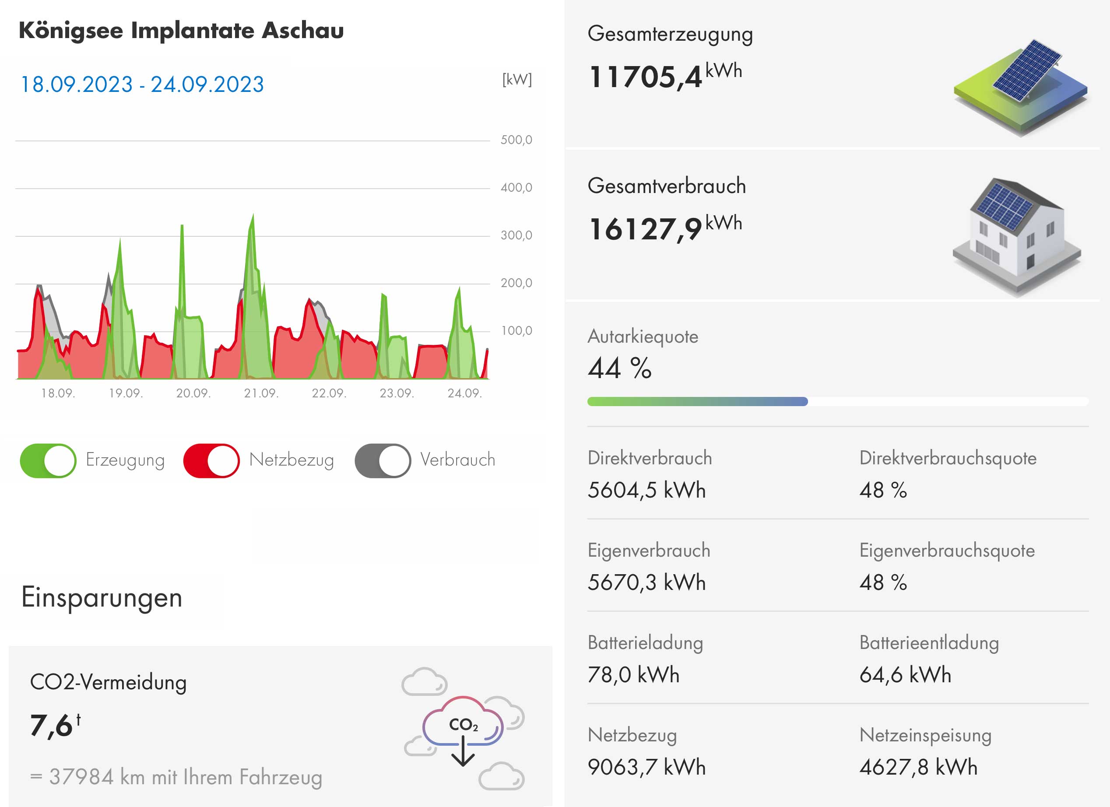Click the Netzeinspeisung value 4627,8 kWh
The image size is (1110, 807).
point(918,767)
